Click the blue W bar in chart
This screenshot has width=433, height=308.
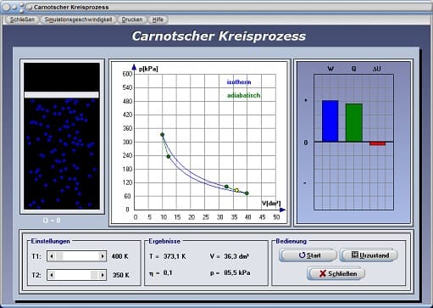tap(330, 121)
